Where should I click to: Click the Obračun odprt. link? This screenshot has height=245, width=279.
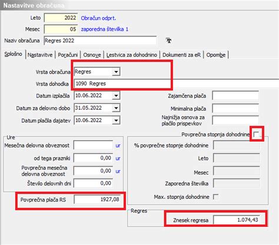[98, 18]
